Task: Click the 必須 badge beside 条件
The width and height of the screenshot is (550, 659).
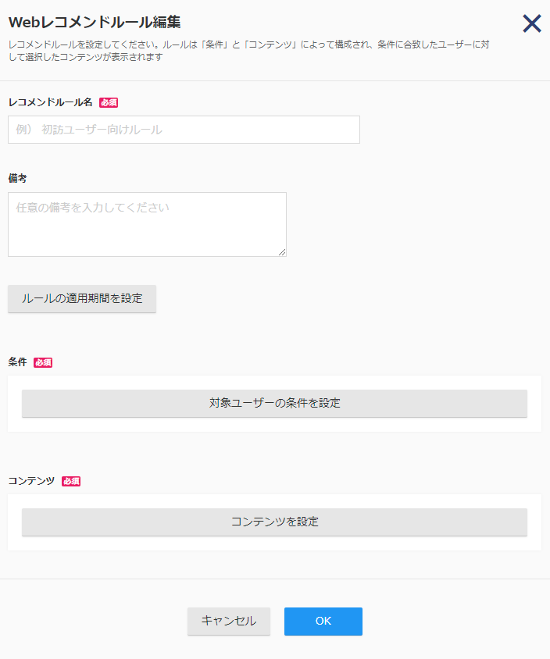Action: pos(43,363)
